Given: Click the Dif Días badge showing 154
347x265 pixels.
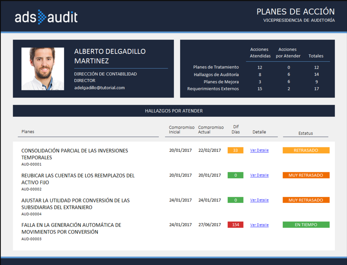Looking at the screenshot, I should pos(235,225).
